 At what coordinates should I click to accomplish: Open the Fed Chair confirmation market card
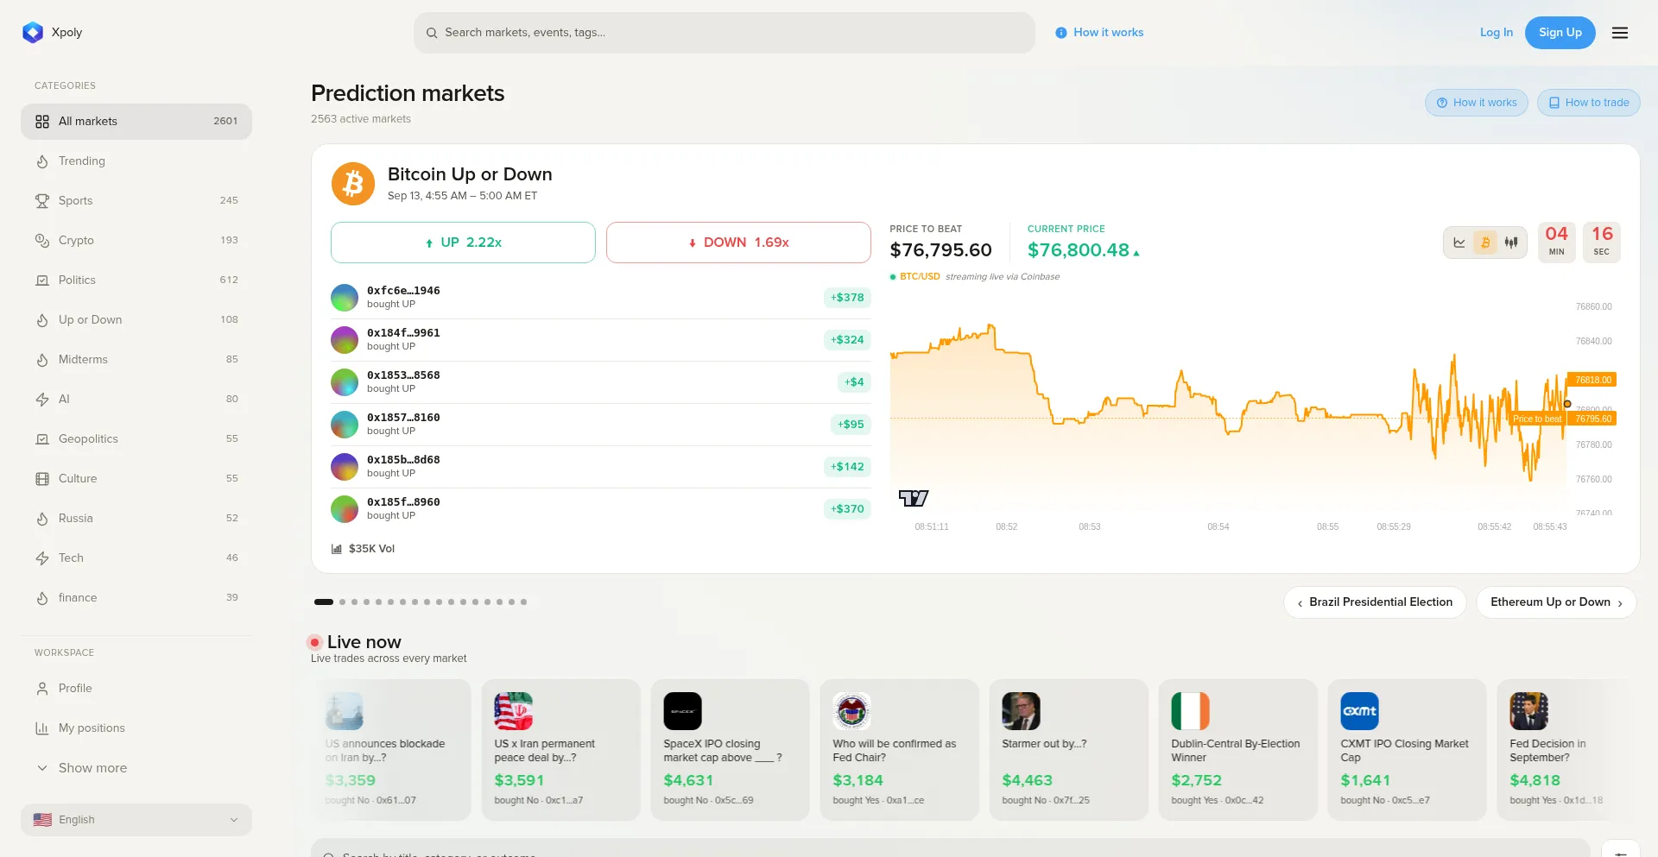pyautogui.click(x=900, y=749)
